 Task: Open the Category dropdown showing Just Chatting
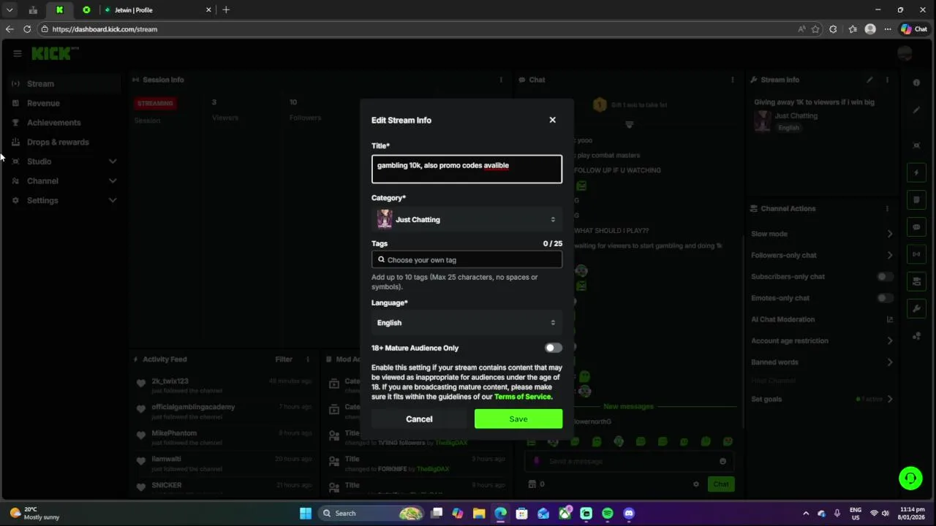coord(467,219)
